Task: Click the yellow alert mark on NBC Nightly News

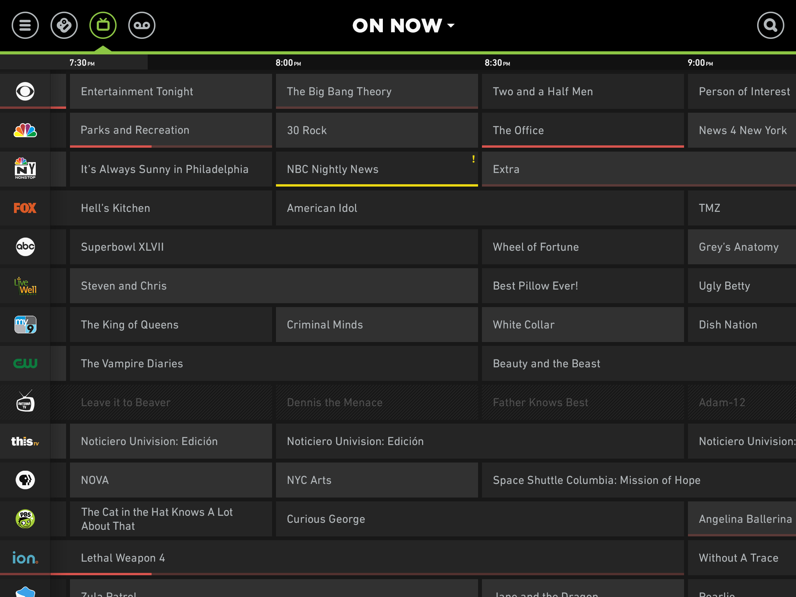Action: tap(473, 159)
